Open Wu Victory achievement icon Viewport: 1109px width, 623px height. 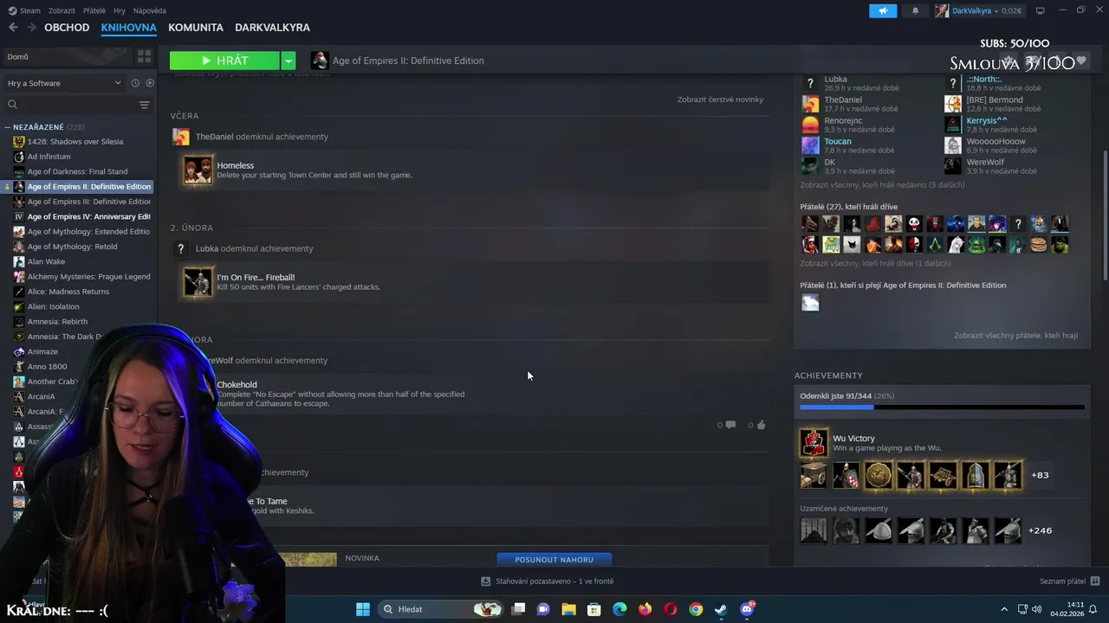pos(813,443)
